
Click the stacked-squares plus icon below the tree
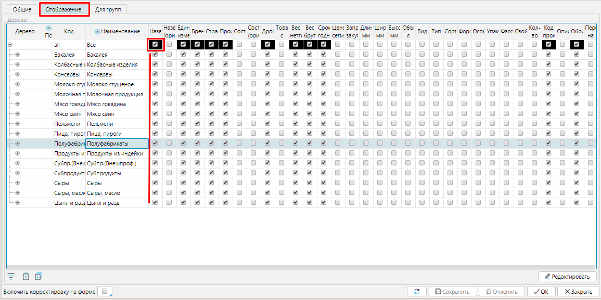click(x=38, y=276)
